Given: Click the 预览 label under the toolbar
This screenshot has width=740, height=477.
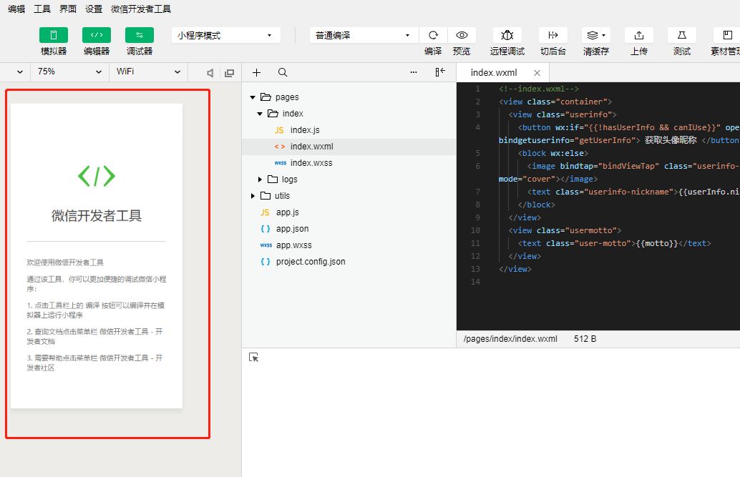Looking at the screenshot, I should point(462,51).
